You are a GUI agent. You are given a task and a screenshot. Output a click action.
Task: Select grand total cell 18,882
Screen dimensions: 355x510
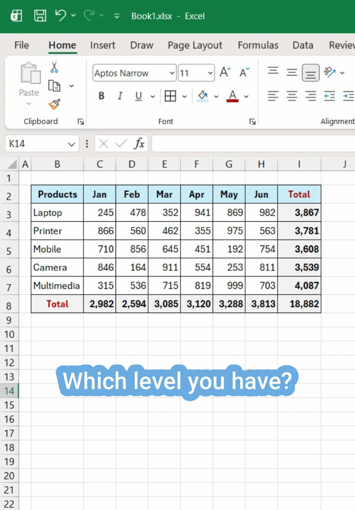[x=299, y=304]
